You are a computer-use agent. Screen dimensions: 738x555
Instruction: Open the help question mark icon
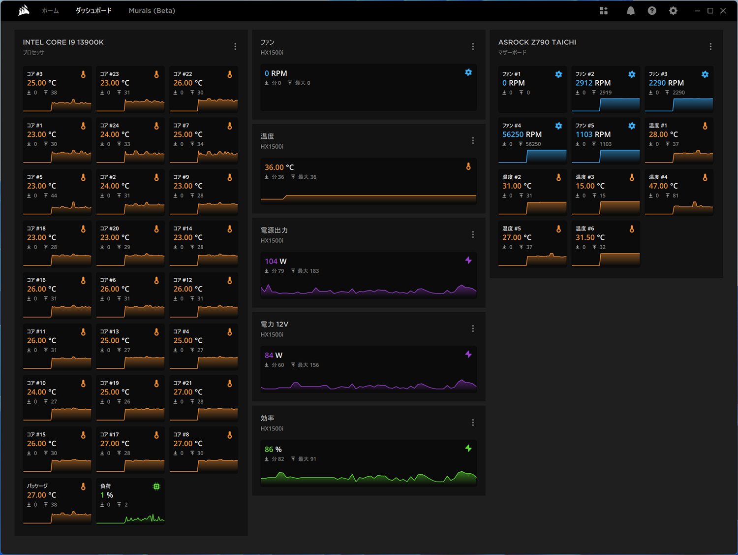(x=652, y=11)
